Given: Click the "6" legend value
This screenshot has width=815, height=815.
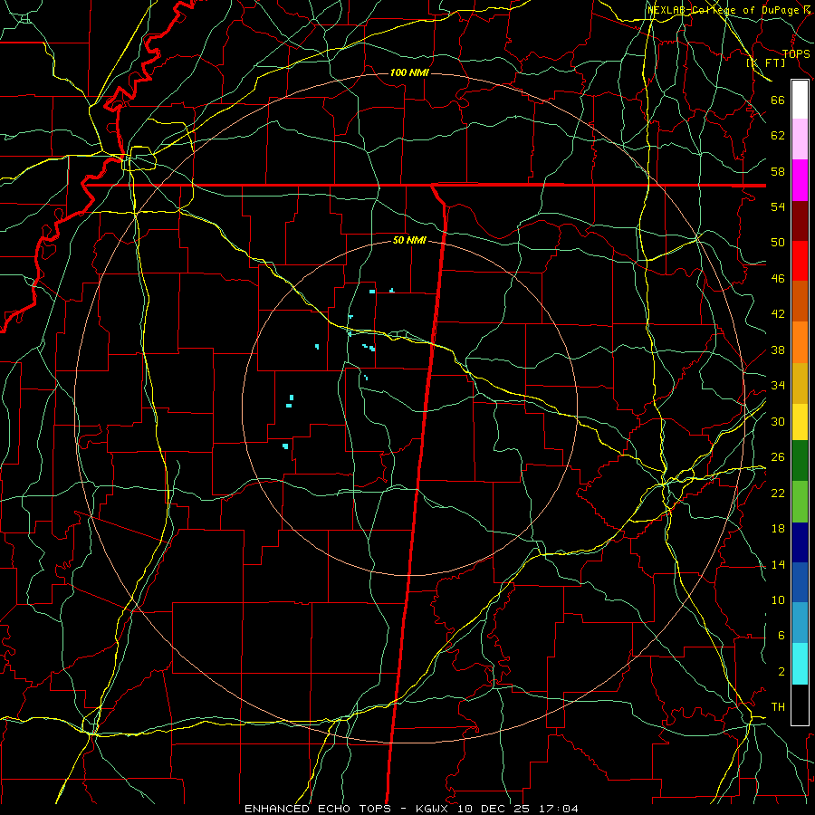Looking at the screenshot, I should click(x=781, y=636).
